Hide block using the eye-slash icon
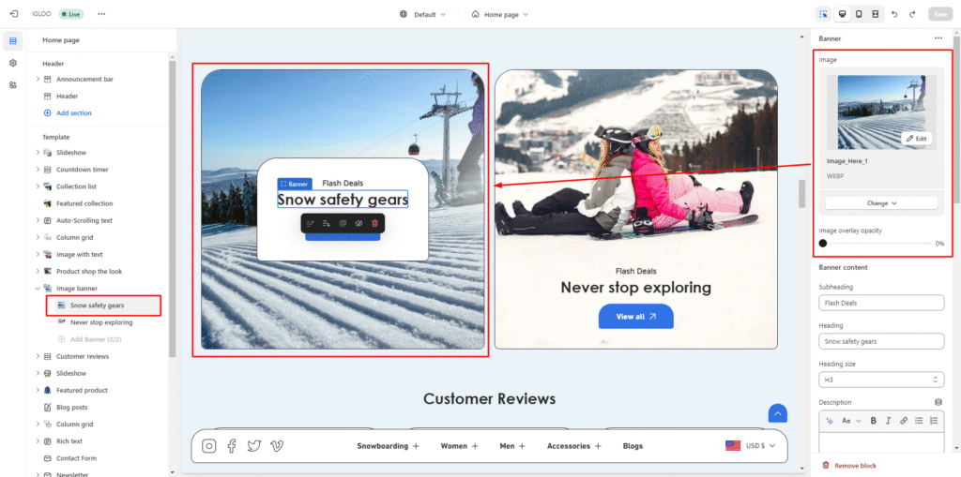 click(x=358, y=223)
